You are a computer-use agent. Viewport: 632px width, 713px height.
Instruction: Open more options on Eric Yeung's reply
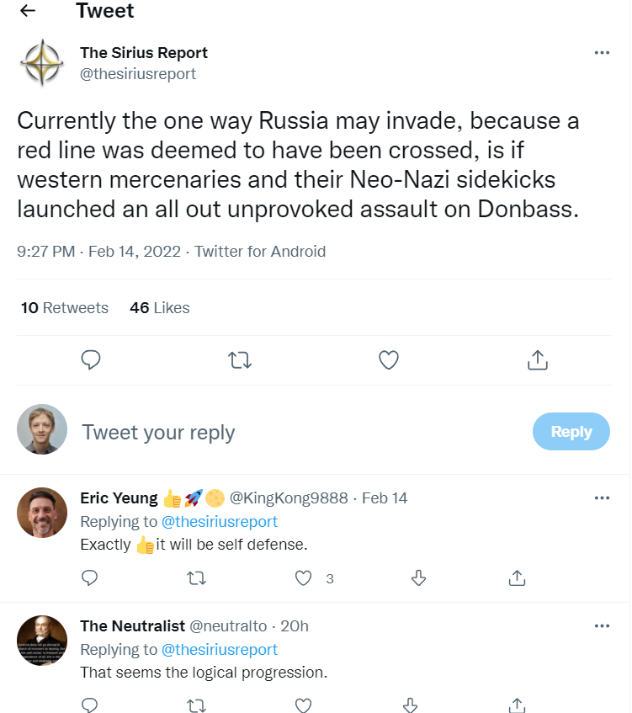click(x=601, y=498)
